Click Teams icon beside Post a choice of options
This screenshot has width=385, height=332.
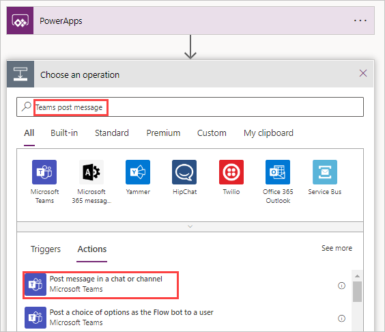tap(35, 318)
